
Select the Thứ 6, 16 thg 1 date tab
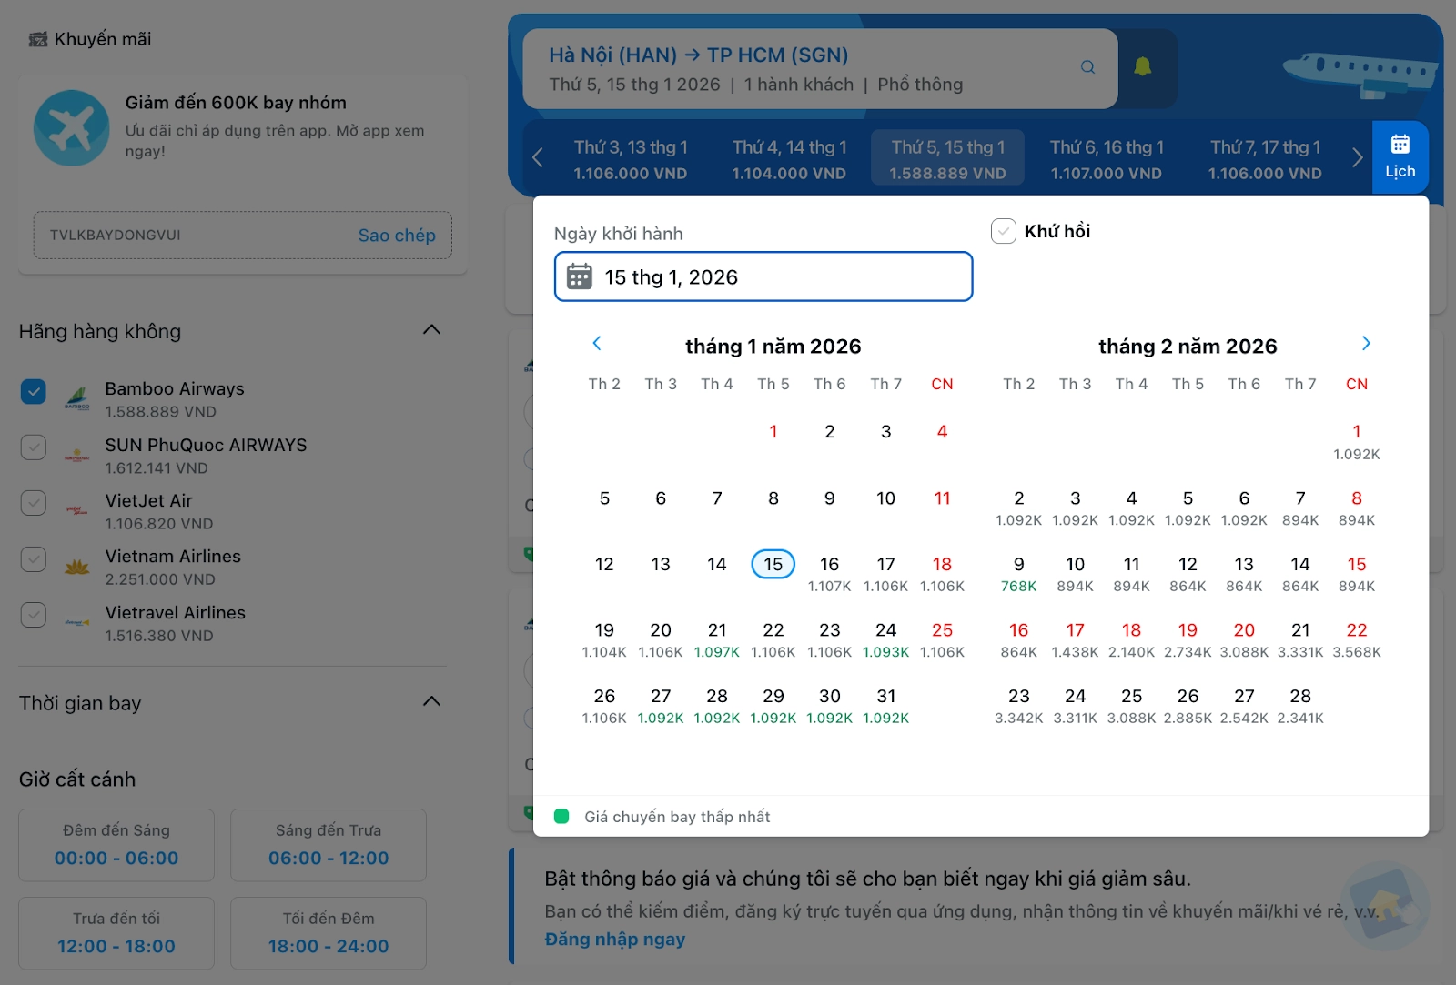1106,159
